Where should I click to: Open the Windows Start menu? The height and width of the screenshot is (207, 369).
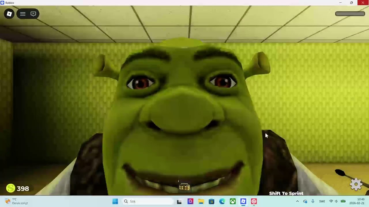[115, 201]
